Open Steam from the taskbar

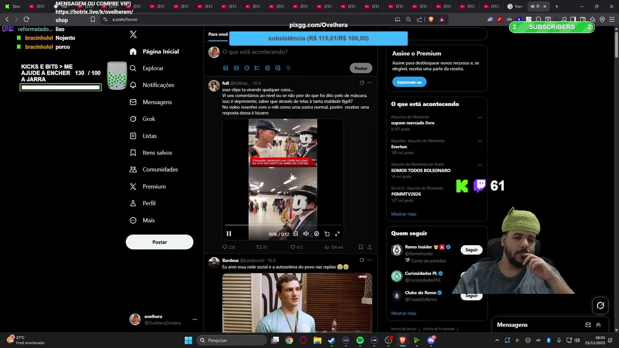(331, 340)
